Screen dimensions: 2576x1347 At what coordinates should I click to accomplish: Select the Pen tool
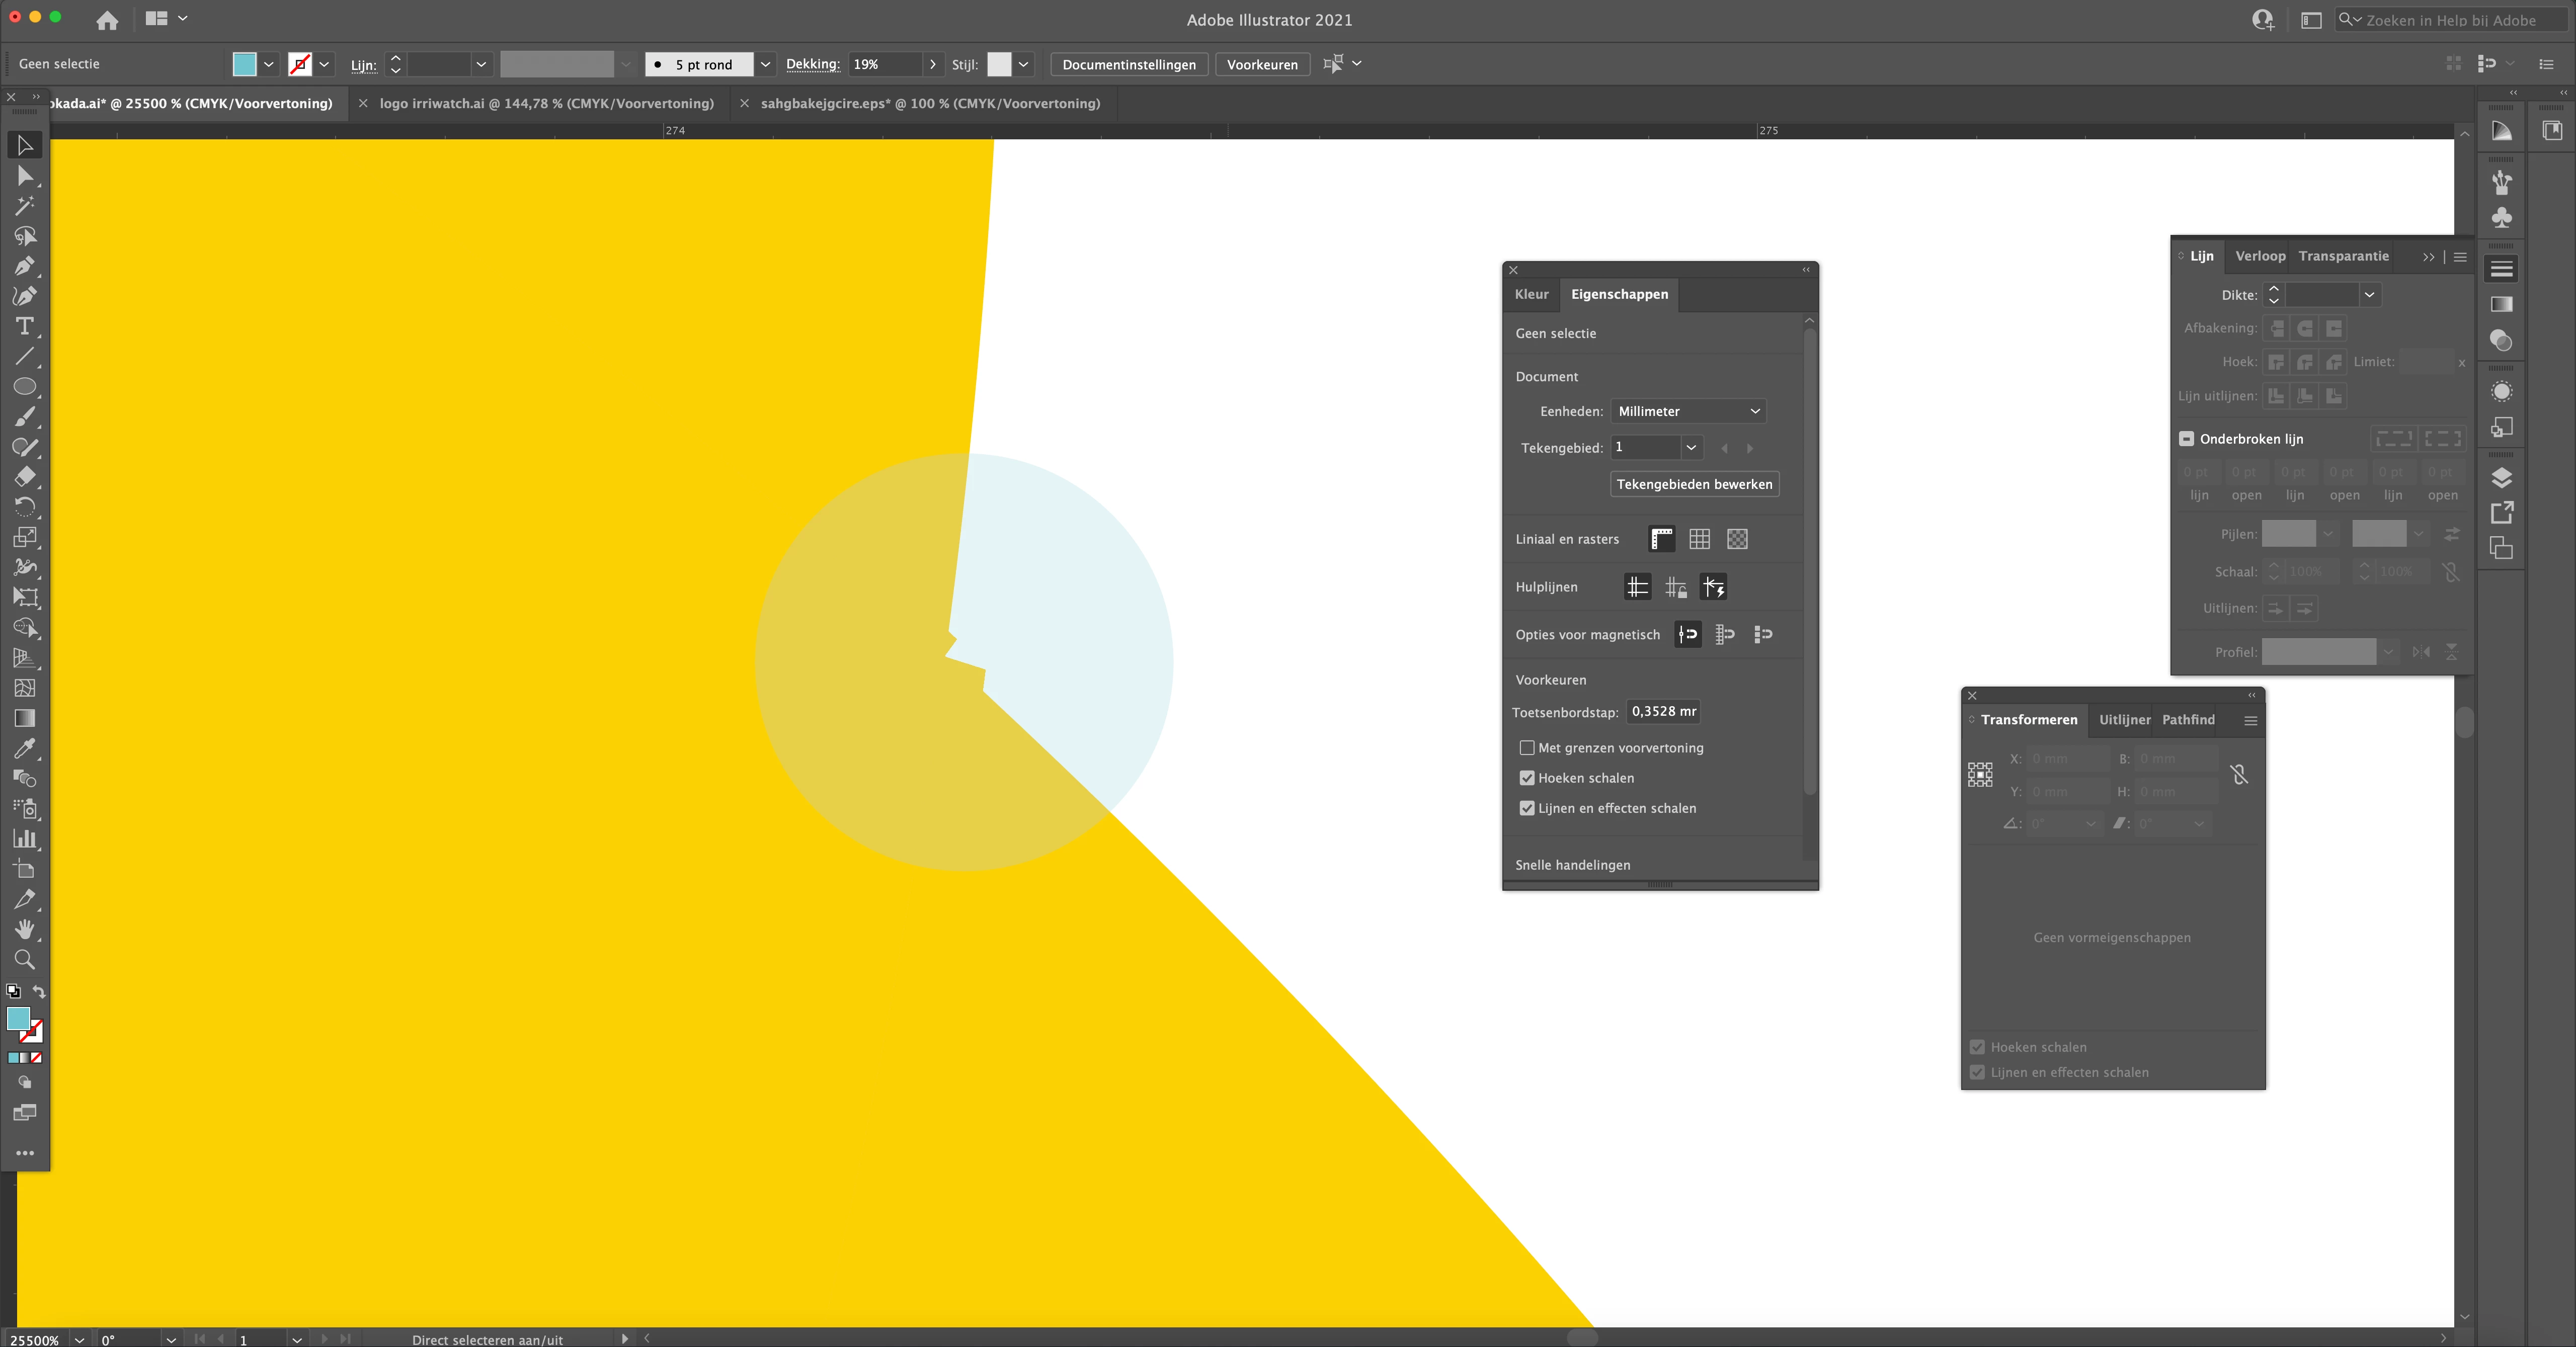pyautogui.click(x=24, y=266)
